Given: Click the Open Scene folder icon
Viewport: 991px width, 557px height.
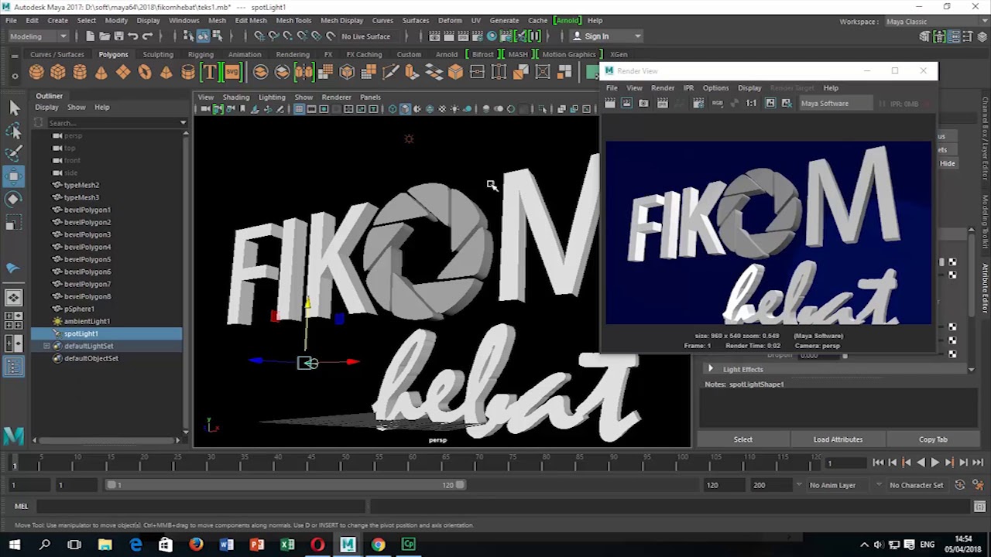Looking at the screenshot, I should tap(105, 36).
